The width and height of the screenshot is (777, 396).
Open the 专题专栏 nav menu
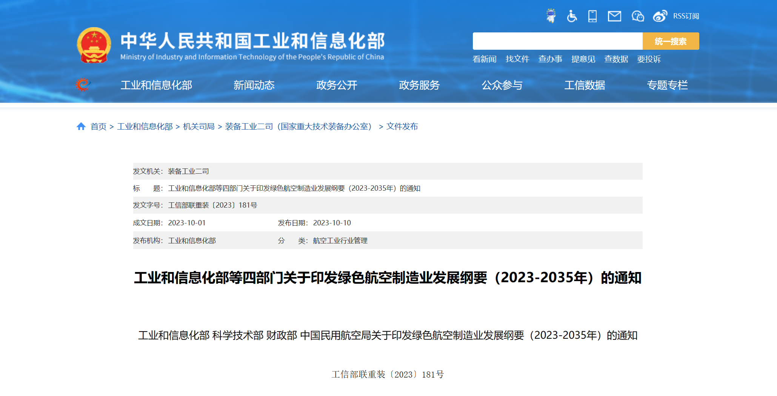tap(667, 85)
